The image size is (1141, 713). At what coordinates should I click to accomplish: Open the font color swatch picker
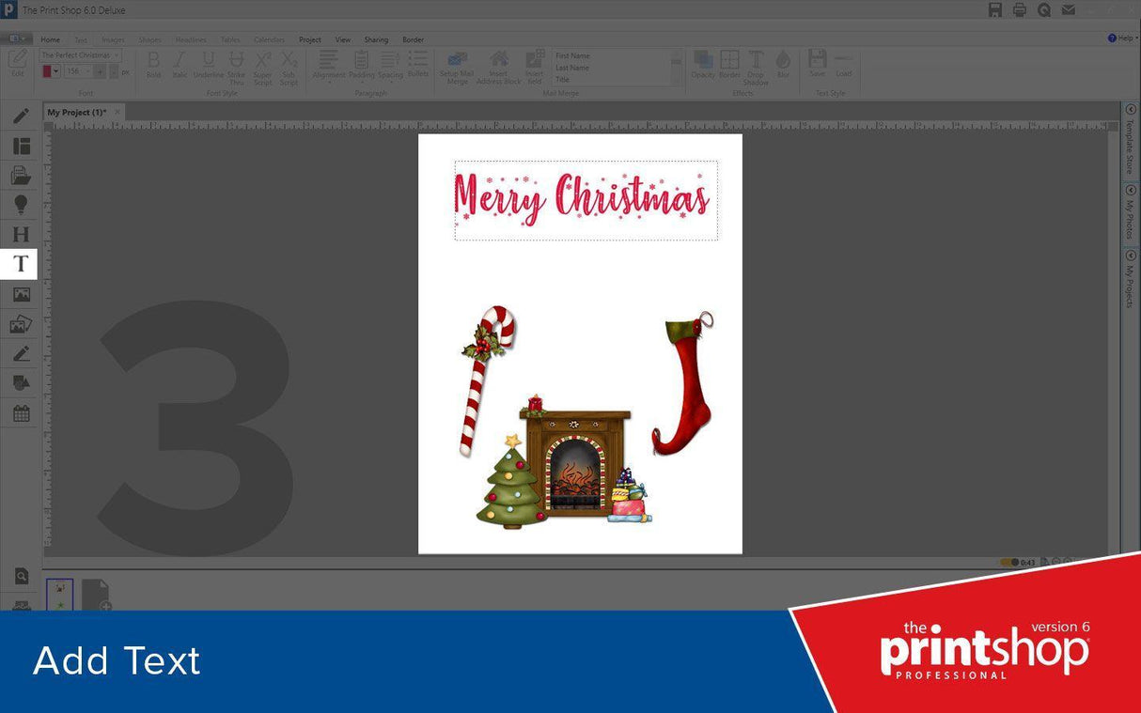pyautogui.click(x=49, y=70)
